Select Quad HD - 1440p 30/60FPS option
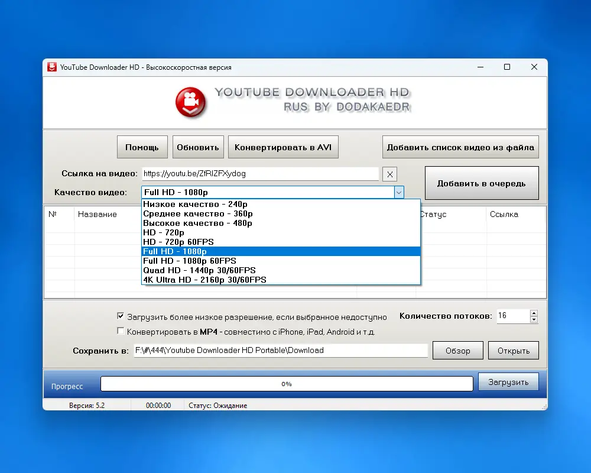Screen dimensions: 591x473 pyautogui.click(x=281, y=270)
